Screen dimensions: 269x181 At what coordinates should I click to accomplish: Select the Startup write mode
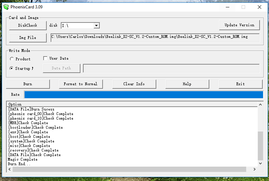click(12, 69)
